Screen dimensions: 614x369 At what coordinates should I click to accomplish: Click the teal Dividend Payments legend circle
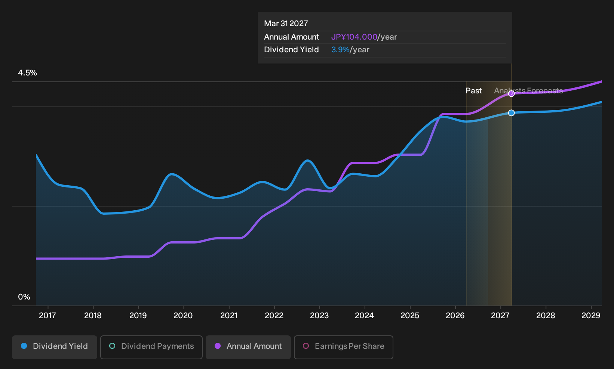(x=112, y=346)
